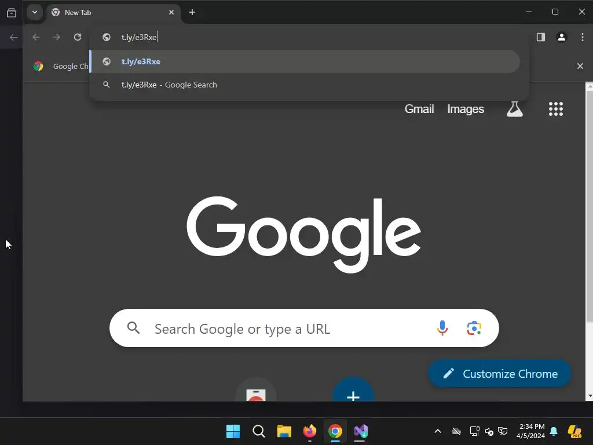Open File Explorer from taskbar
Image resolution: width=593 pixels, height=445 pixels.
tap(284, 431)
